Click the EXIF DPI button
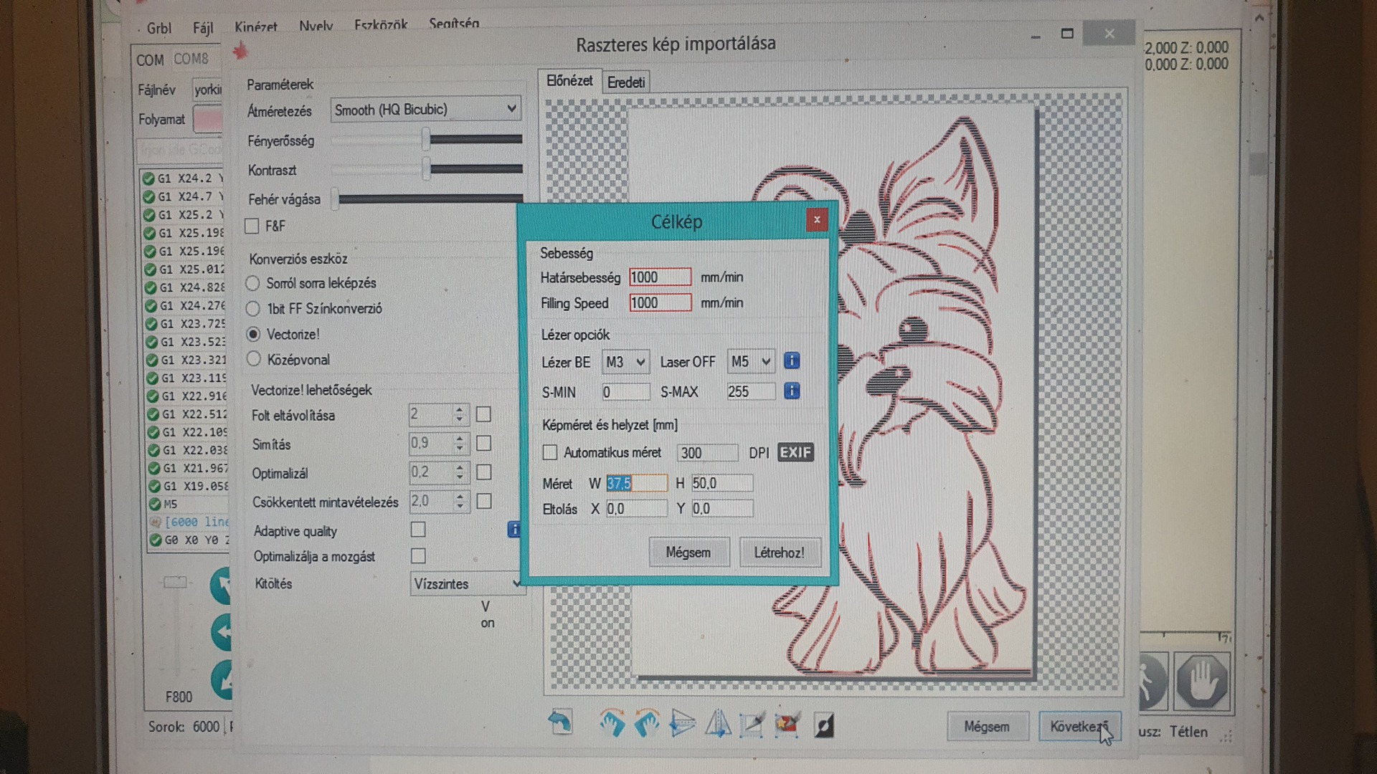 (795, 452)
